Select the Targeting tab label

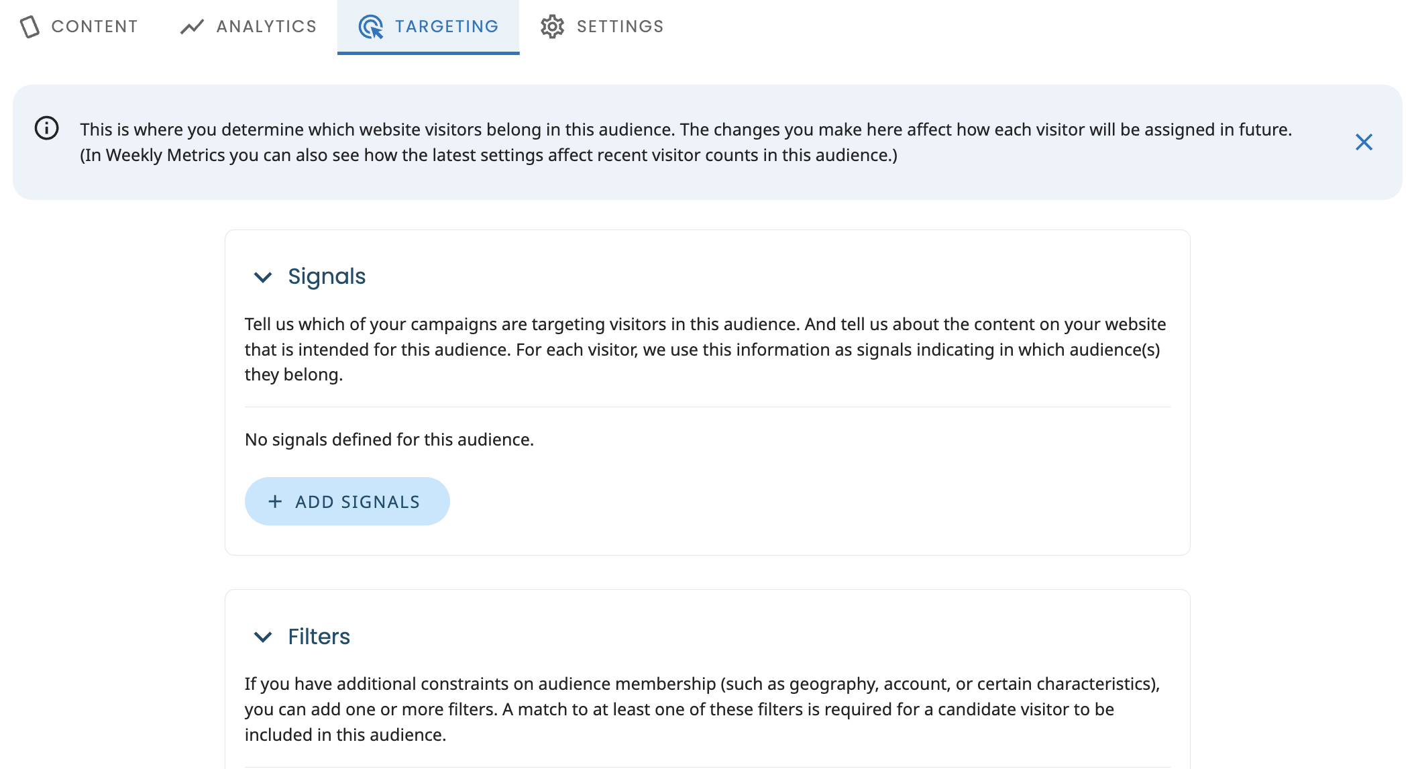click(447, 27)
